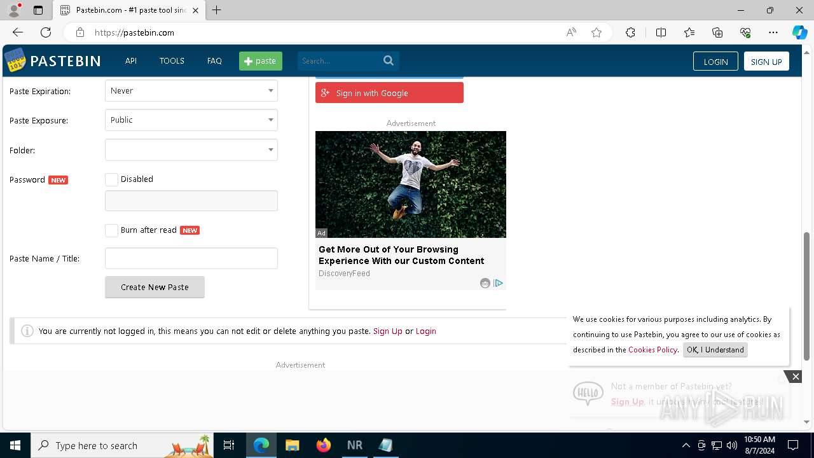Open Favorites list icon

tap(689, 32)
